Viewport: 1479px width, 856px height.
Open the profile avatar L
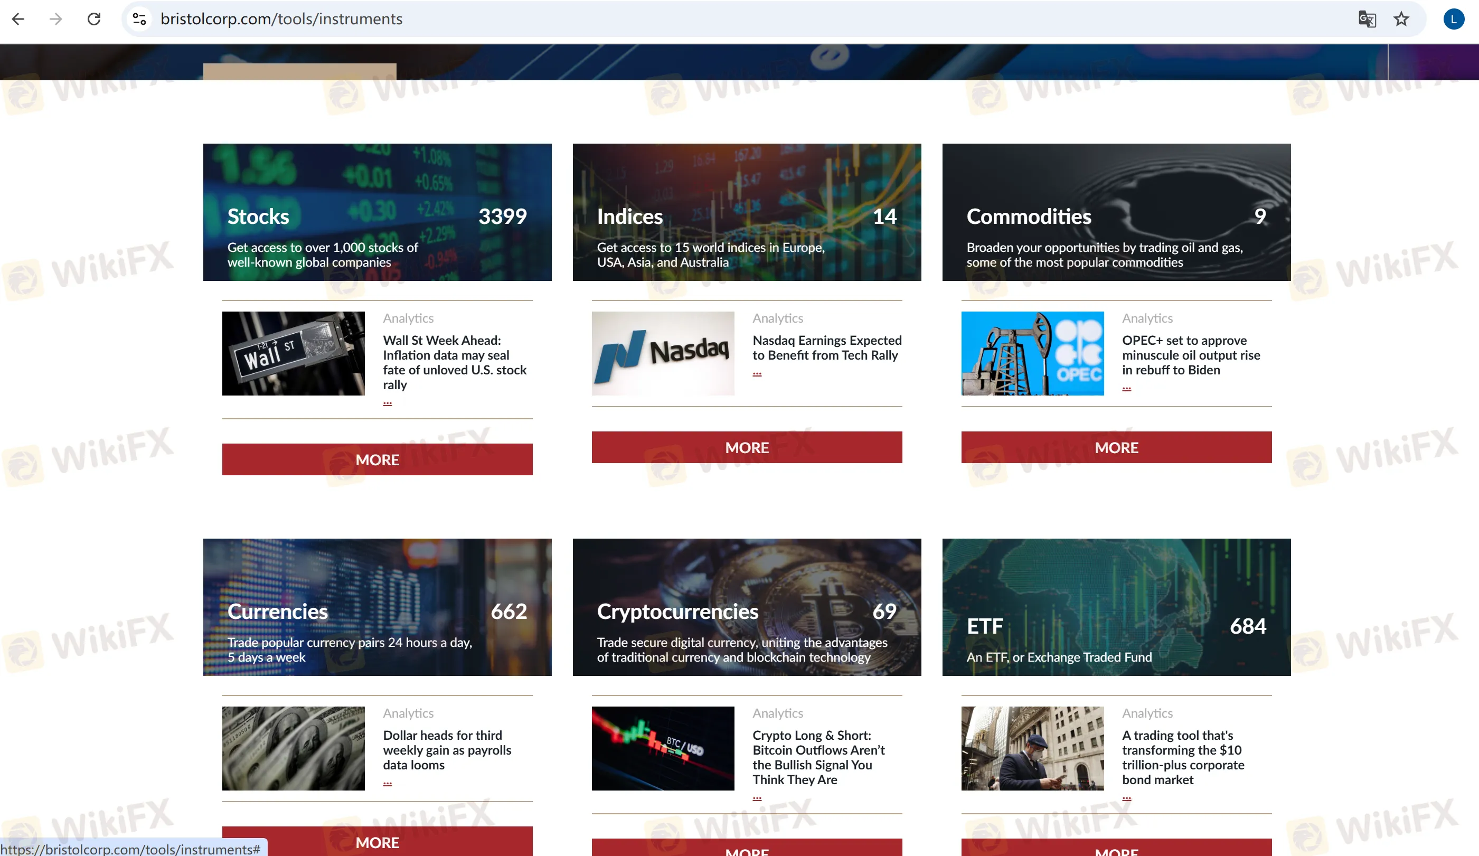click(1453, 19)
